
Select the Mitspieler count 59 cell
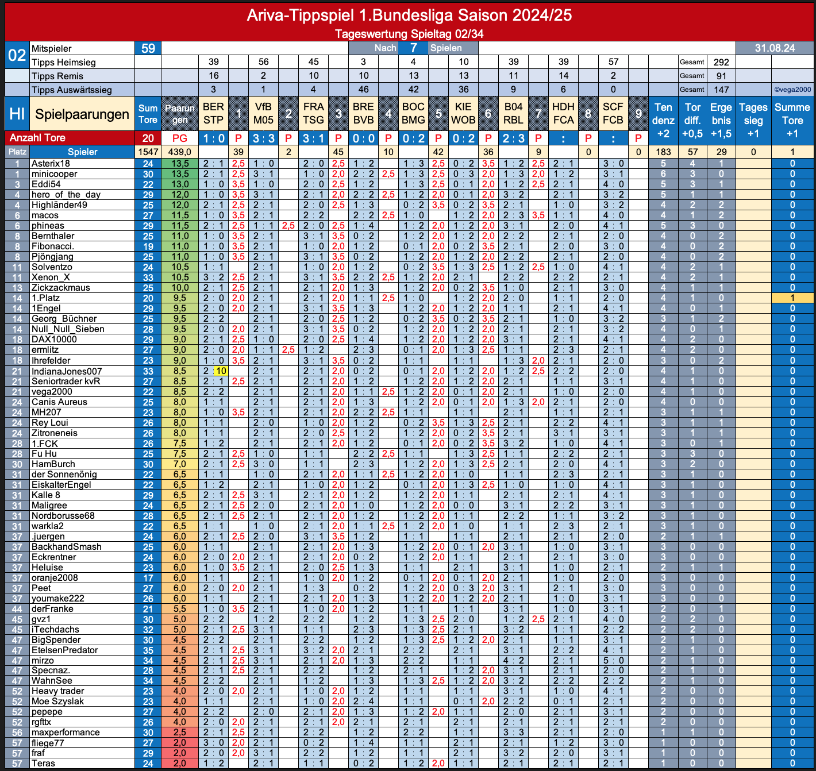tap(148, 49)
